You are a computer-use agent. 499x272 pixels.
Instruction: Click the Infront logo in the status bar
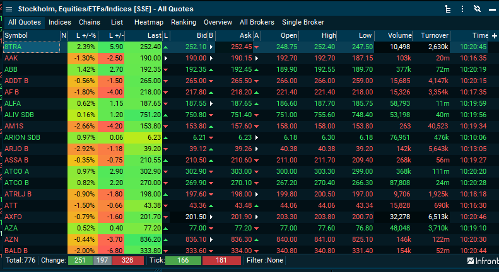coord(483,260)
